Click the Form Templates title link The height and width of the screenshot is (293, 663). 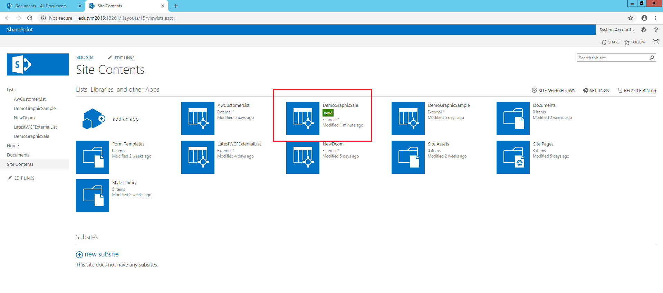[x=128, y=144]
